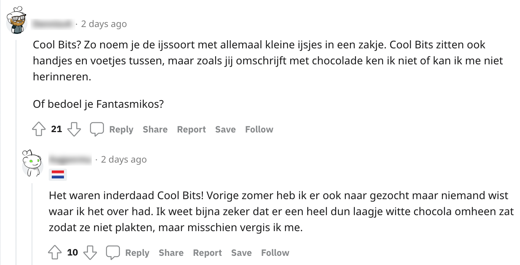The width and height of the screenshot is (520, 265).
Task: Report the nested reply
Action: tap(207, 253)
